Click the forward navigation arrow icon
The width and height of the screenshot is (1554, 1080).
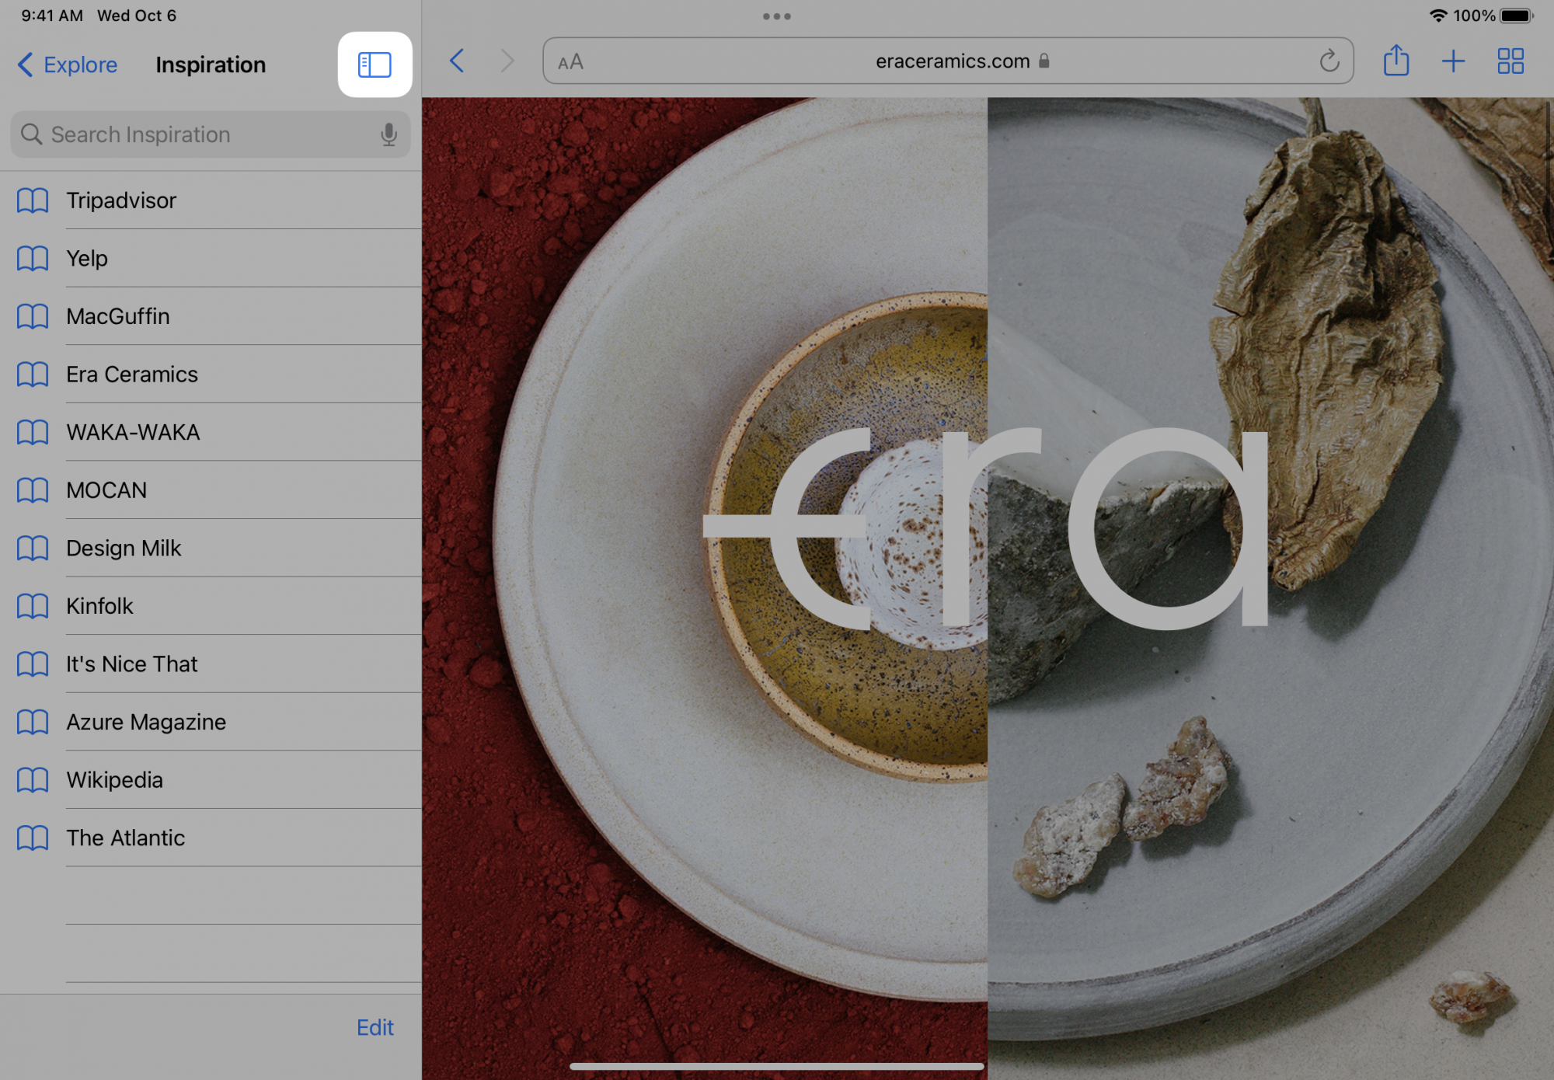coord(505,63)
